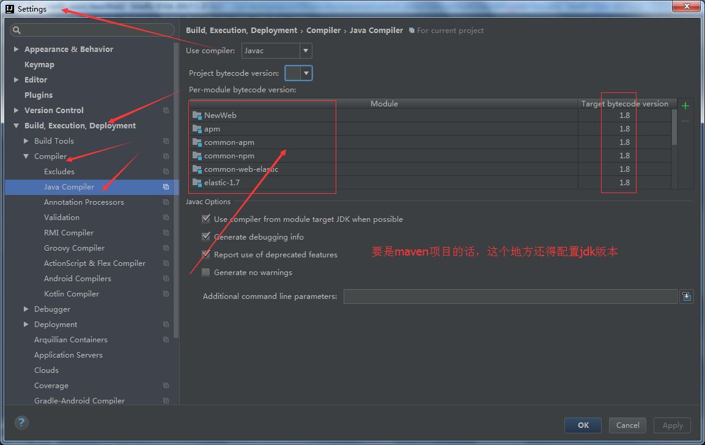
Task: Toggle Report use of deprecated features
Action: click(x=206, y=254)
